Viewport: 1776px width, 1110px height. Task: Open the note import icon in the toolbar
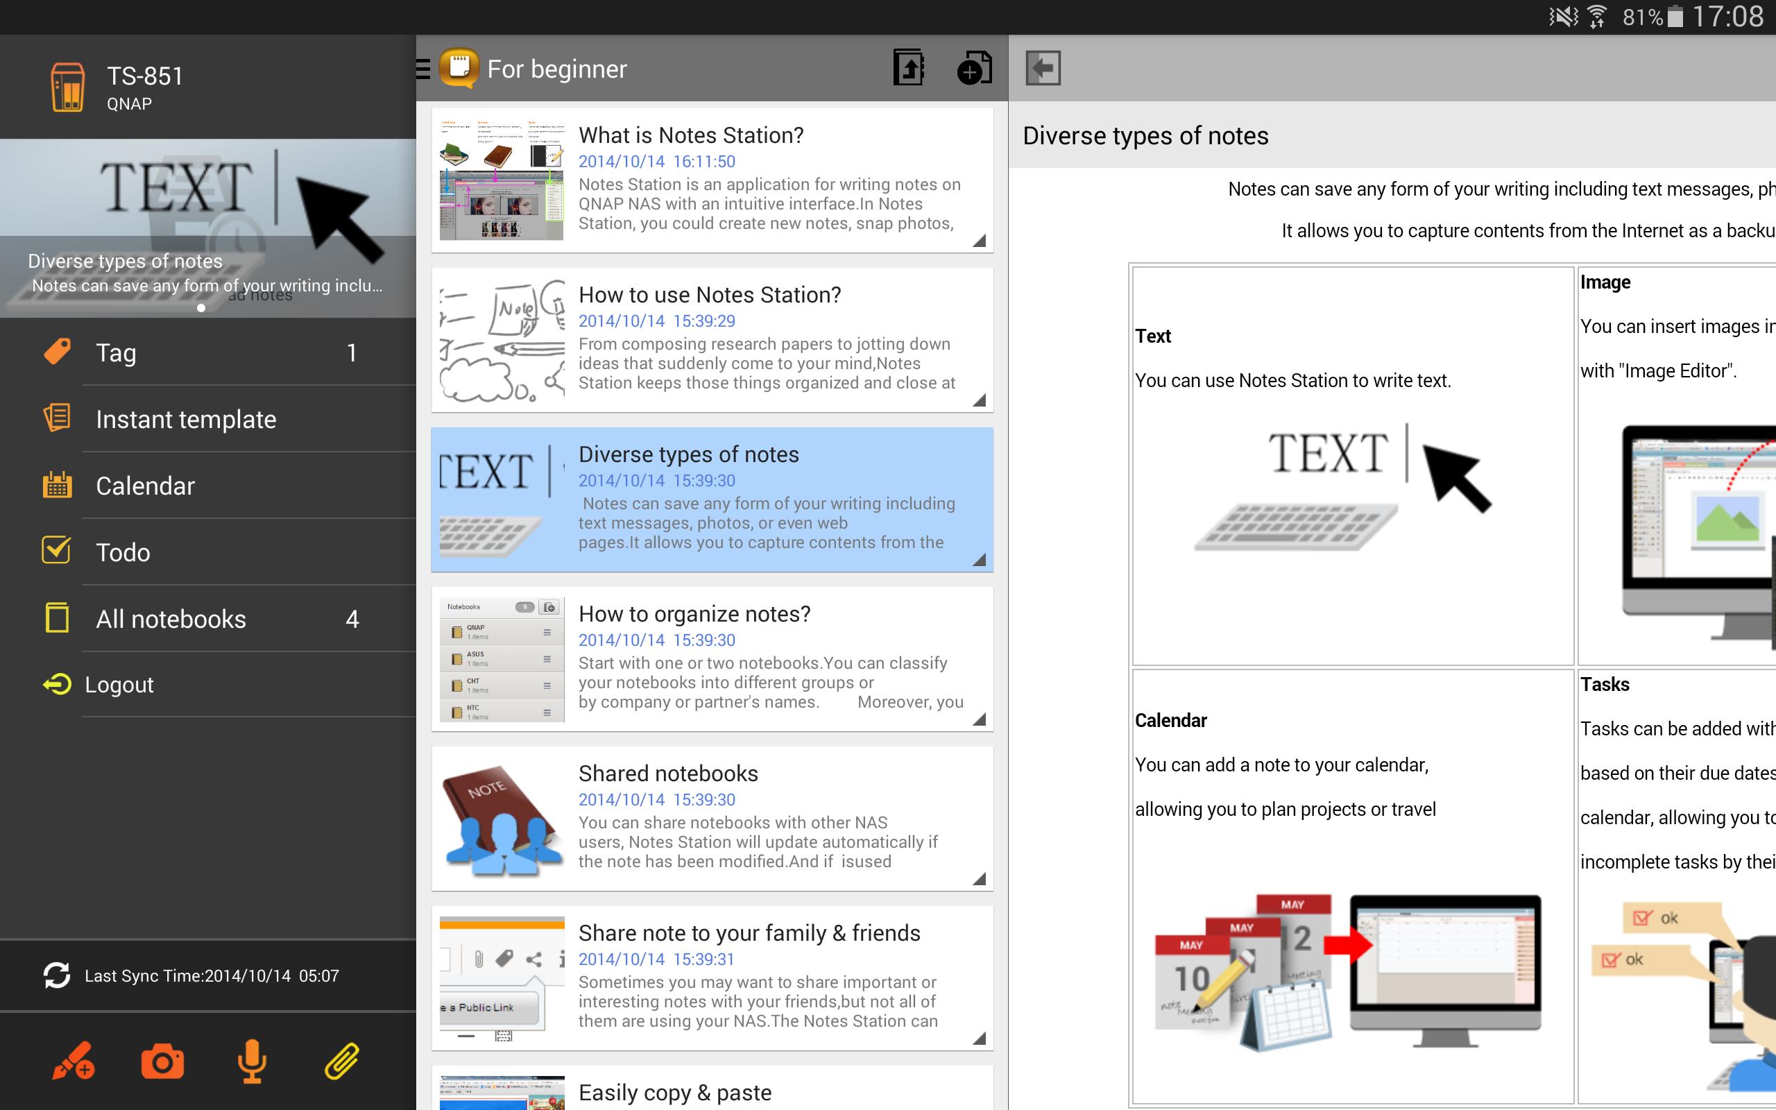coord(908,67)
